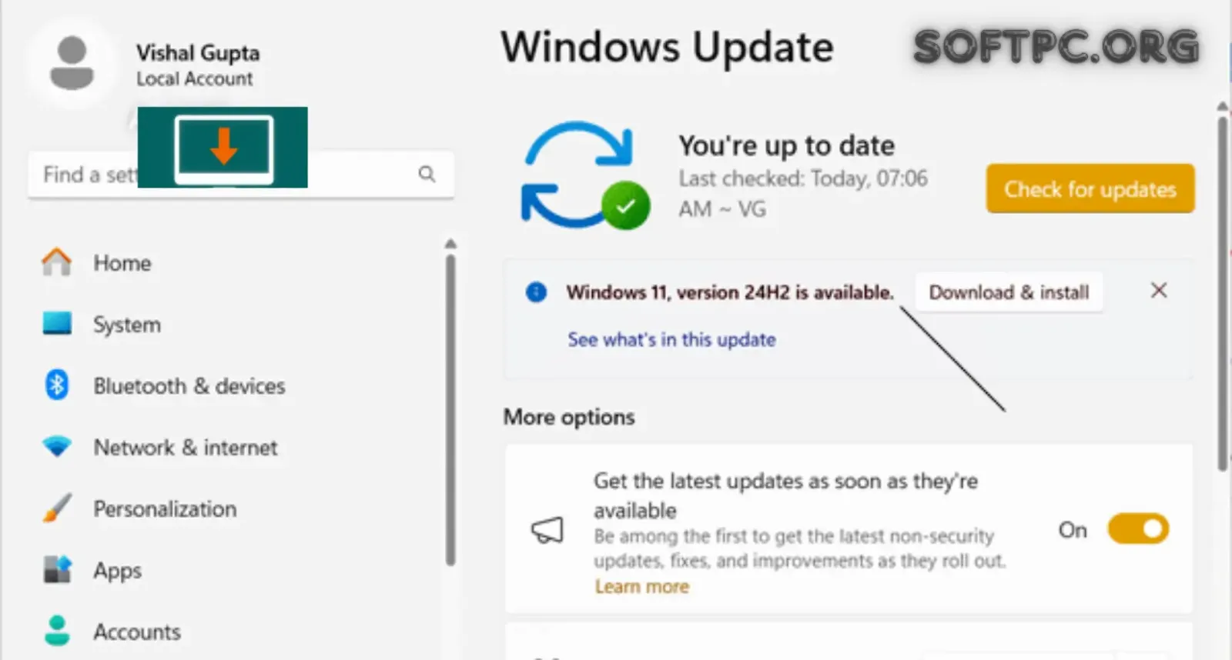Click Download & install for 24H2

click(1009, 292)
